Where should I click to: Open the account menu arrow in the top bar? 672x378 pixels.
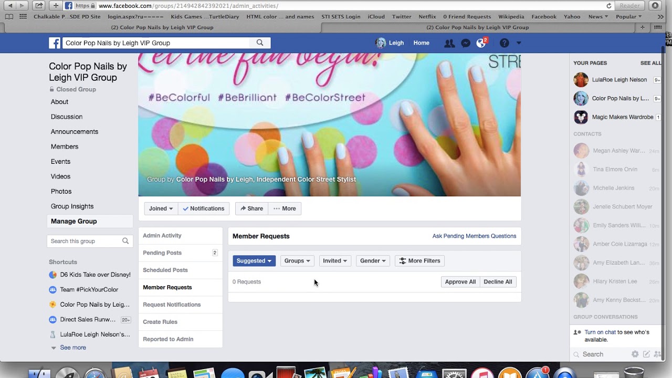pos(519,43)
